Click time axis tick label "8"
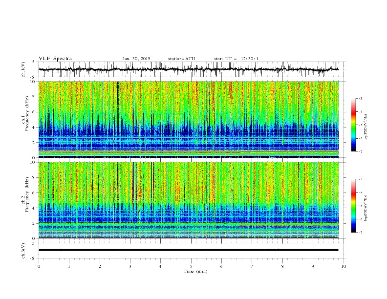387x299 pixels. (x=282, y=266)
